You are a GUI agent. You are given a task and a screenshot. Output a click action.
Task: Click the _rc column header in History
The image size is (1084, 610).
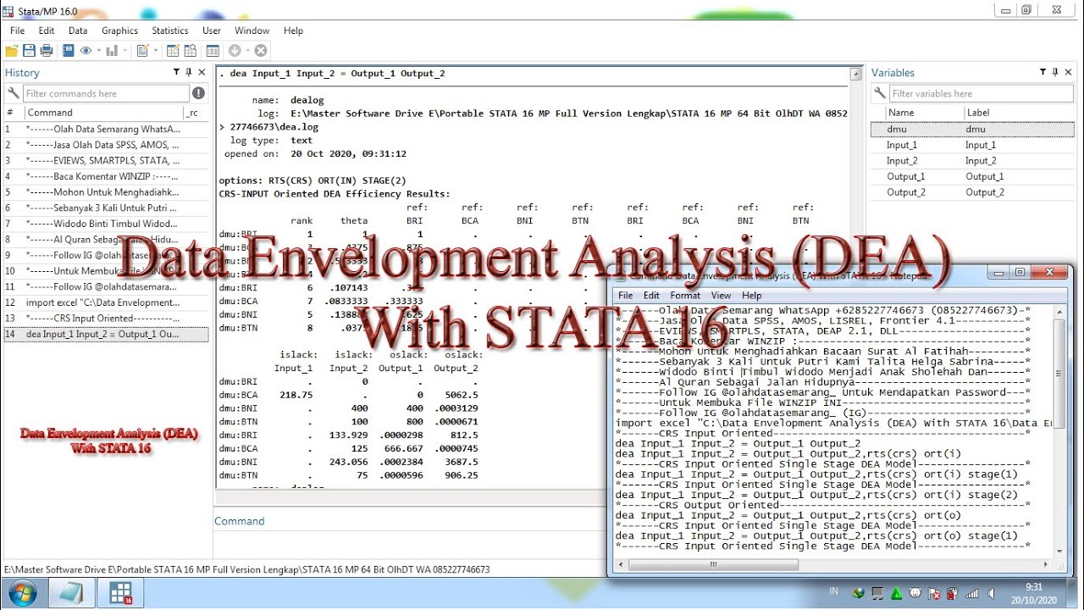pos(196,113)
